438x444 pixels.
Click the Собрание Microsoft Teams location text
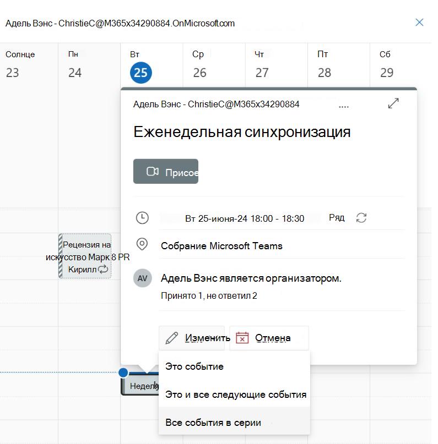(221, 246)
